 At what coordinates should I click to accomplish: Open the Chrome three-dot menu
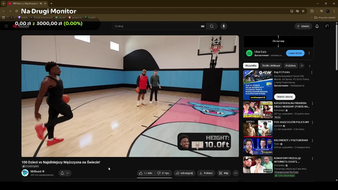click(x=334, y=11)
